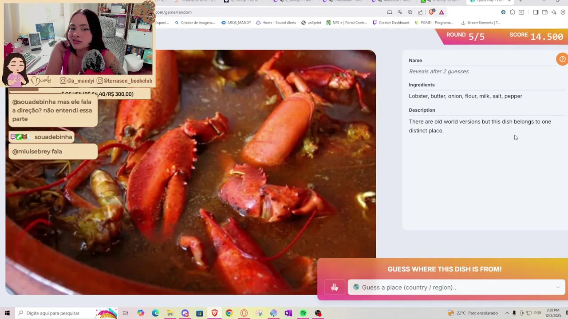The width and height of the screenshot is (568, 319).
Task: Open Copilot from the taskbar
Action: (141, 313)
